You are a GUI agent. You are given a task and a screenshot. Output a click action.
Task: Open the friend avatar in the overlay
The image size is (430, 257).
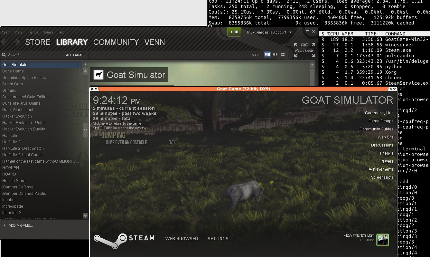(x=383, y=240)
